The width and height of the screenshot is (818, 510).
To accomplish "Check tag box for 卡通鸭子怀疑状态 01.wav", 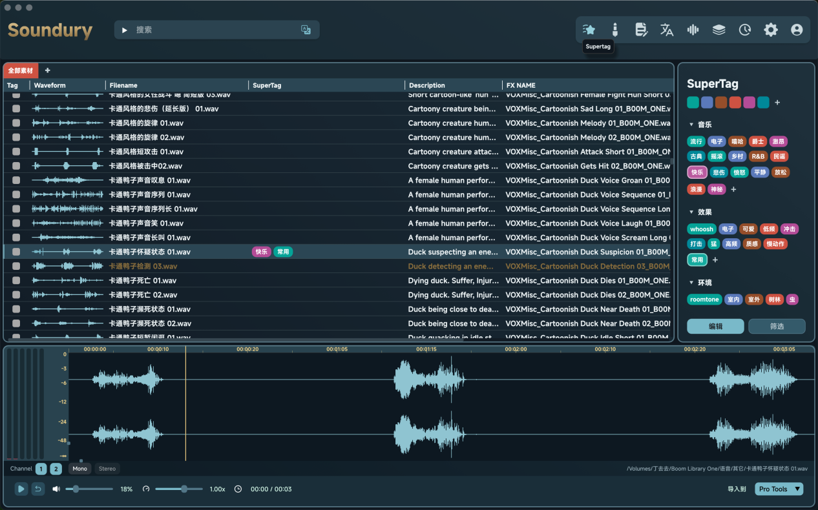I will tap(16, 252).
